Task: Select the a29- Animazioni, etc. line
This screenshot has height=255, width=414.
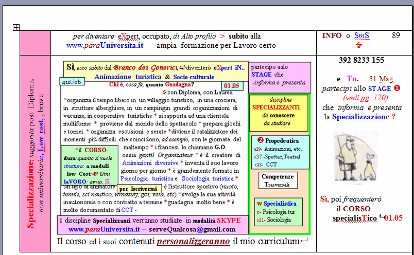Action: pos(278,149)
